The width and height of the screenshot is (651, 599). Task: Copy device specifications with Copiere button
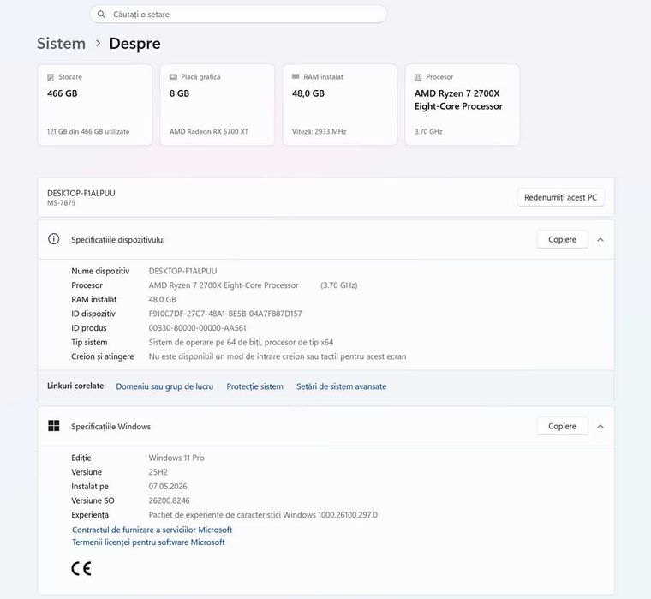[x=562, y=239]
